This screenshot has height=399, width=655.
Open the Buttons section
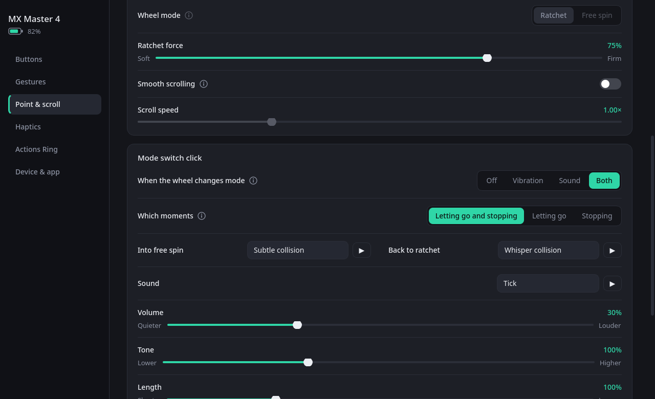[x=55, y=59]
